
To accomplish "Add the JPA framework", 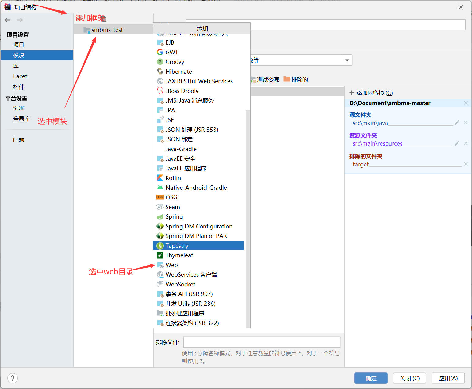I will click(x=198, y=110).
